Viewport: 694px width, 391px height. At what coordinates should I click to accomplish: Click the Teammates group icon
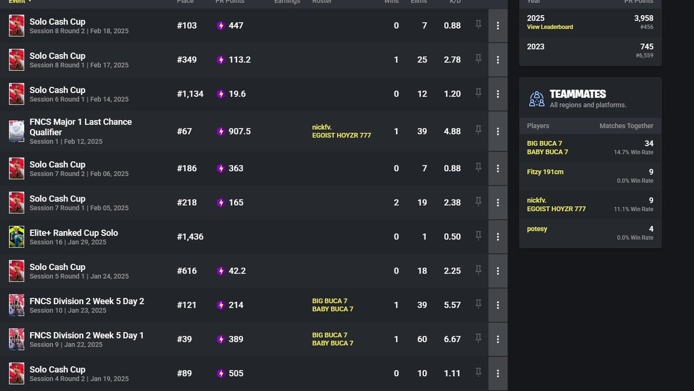pyautogui.click(x=537, y=99)
